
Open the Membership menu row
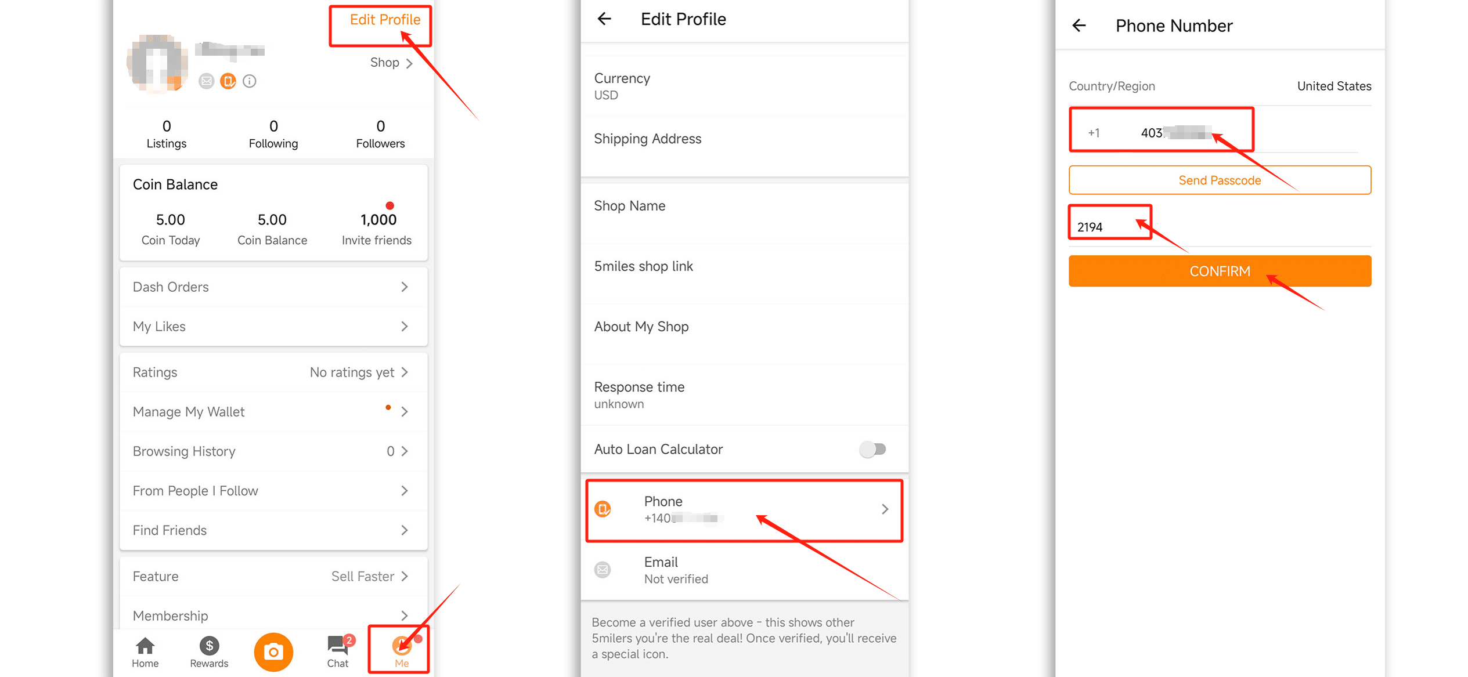(273, 615)
